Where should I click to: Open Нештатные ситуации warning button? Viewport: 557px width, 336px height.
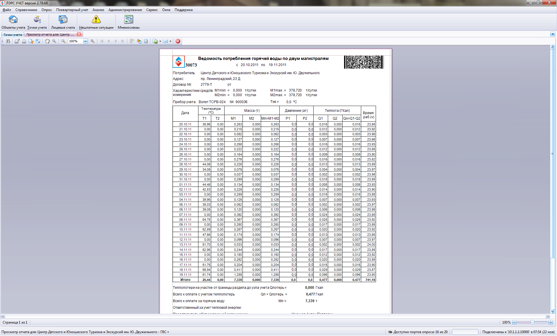click(96, 22)
